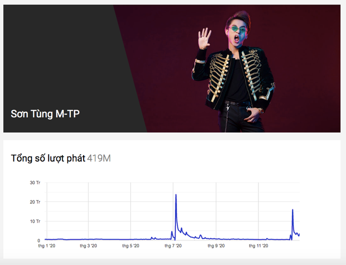Image resolution: width=346 pixels, height=265 pixels.
Task: Click the small spike just before the July peak
Action: 172,232
